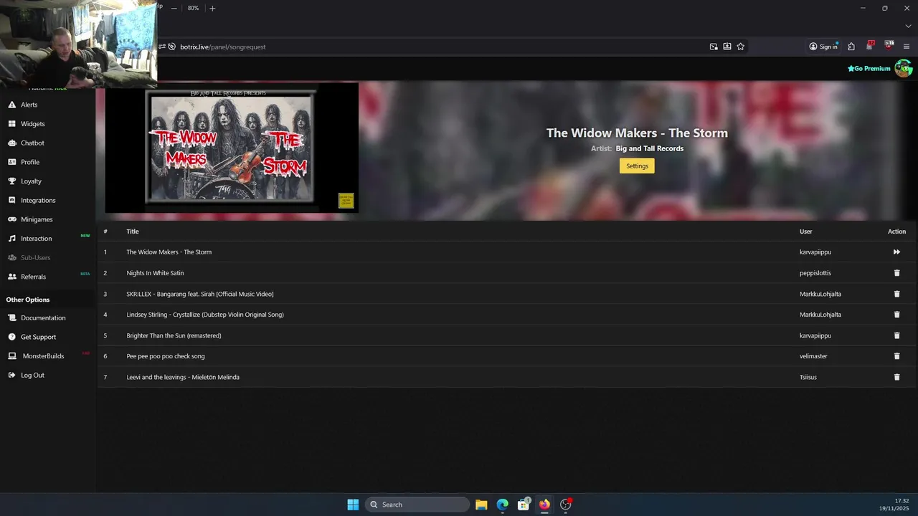Select the SKRILLEX - Bangarang title

coord(200,294)
